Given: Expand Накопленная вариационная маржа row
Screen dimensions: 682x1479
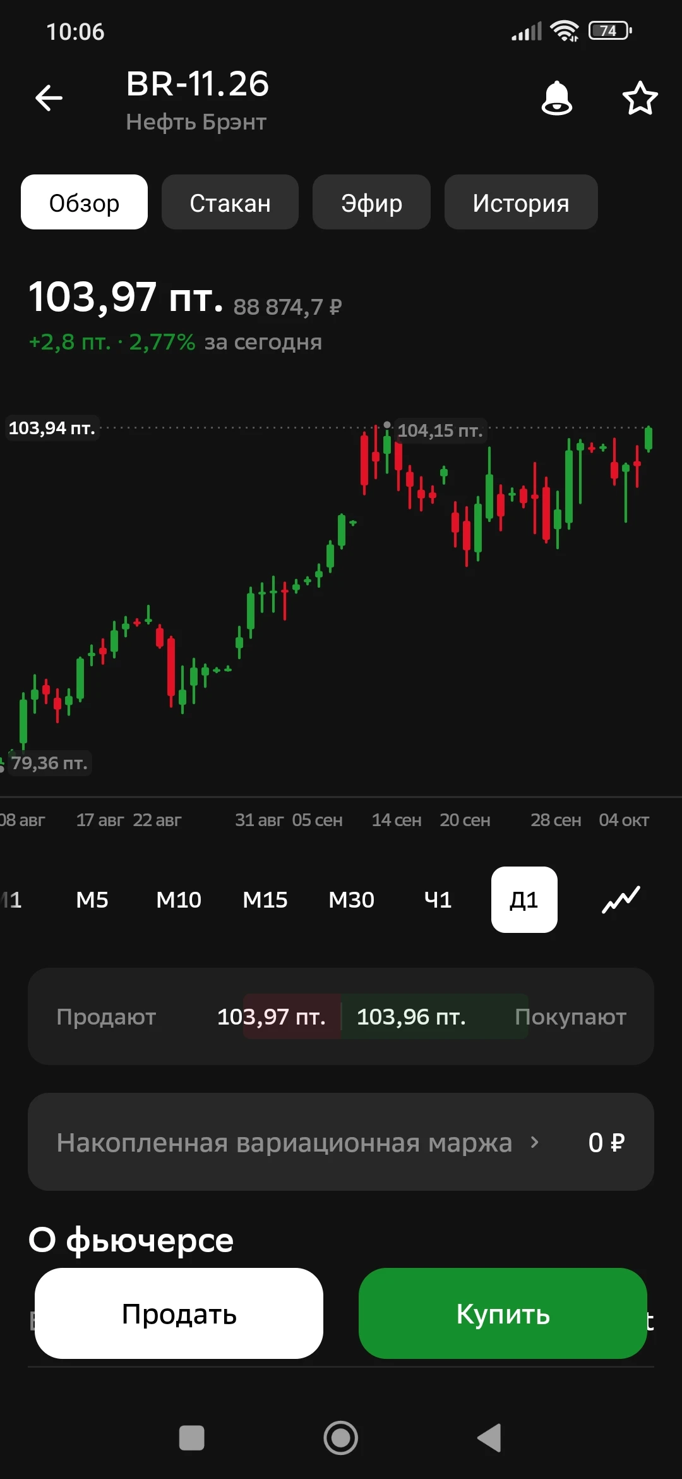Looking at the screenshot, I should (341, 1142).
